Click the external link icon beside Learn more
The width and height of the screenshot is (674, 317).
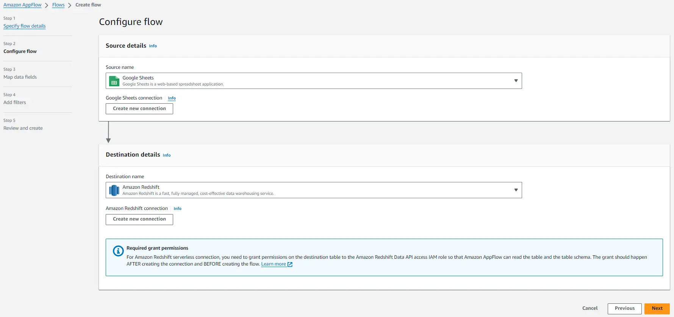(x=290, y=264)
